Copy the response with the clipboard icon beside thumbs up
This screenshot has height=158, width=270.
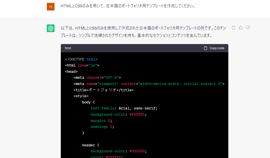point(233,28)
